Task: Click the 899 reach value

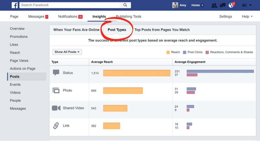Action: [94, 91]
